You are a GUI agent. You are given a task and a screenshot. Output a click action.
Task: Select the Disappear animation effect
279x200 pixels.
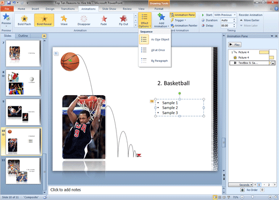(x=84, y=20)
